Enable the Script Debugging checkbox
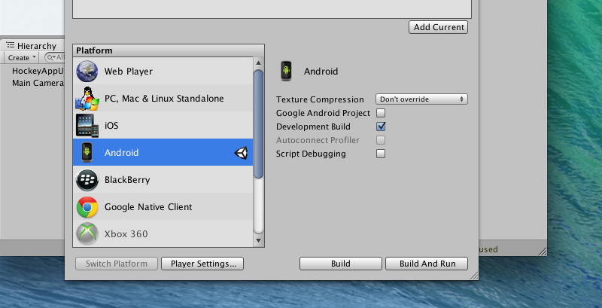602x308 pixels. [x=381, y=154]
